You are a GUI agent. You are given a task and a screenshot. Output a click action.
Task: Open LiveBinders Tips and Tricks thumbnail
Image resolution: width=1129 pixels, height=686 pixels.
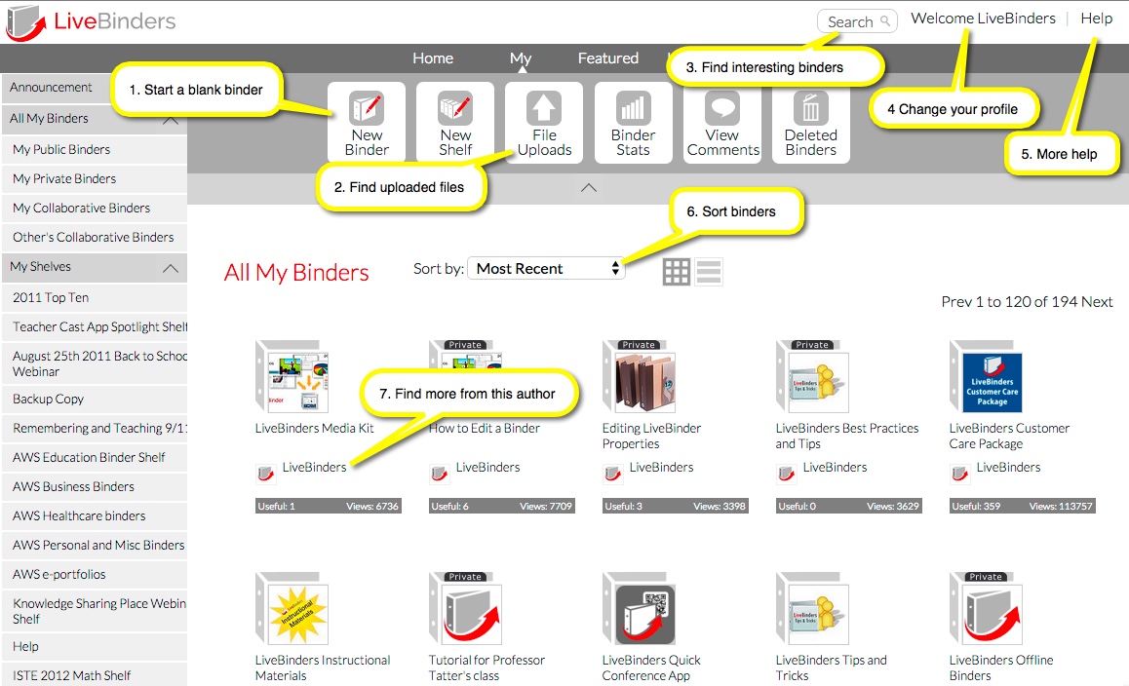click(814, 609)
